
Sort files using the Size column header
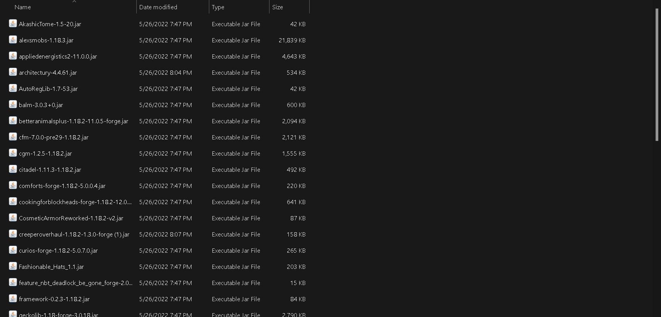289,7
